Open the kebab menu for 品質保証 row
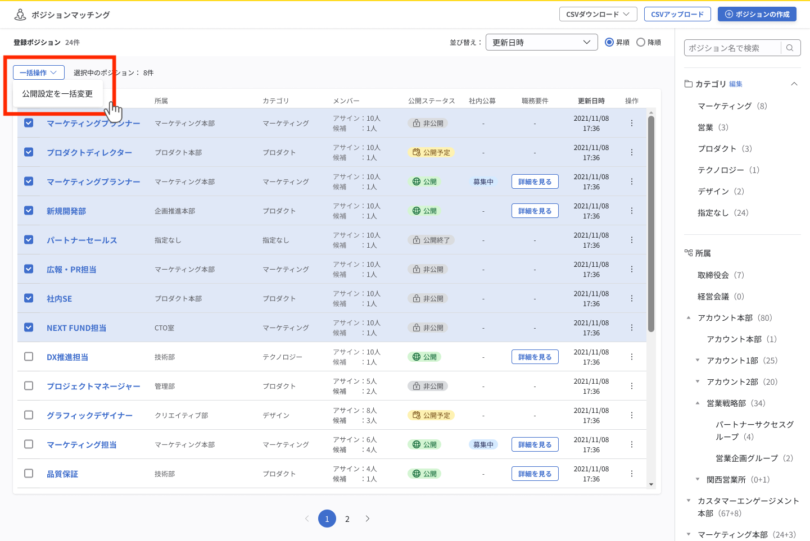The height and width of the screenshot is (541, 810). (x=631, y=473)
